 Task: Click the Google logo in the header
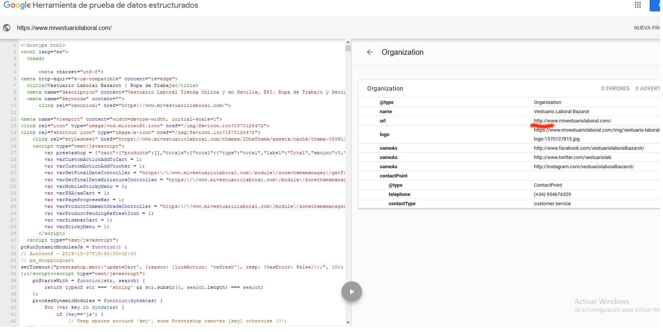[x=17, y=5]
